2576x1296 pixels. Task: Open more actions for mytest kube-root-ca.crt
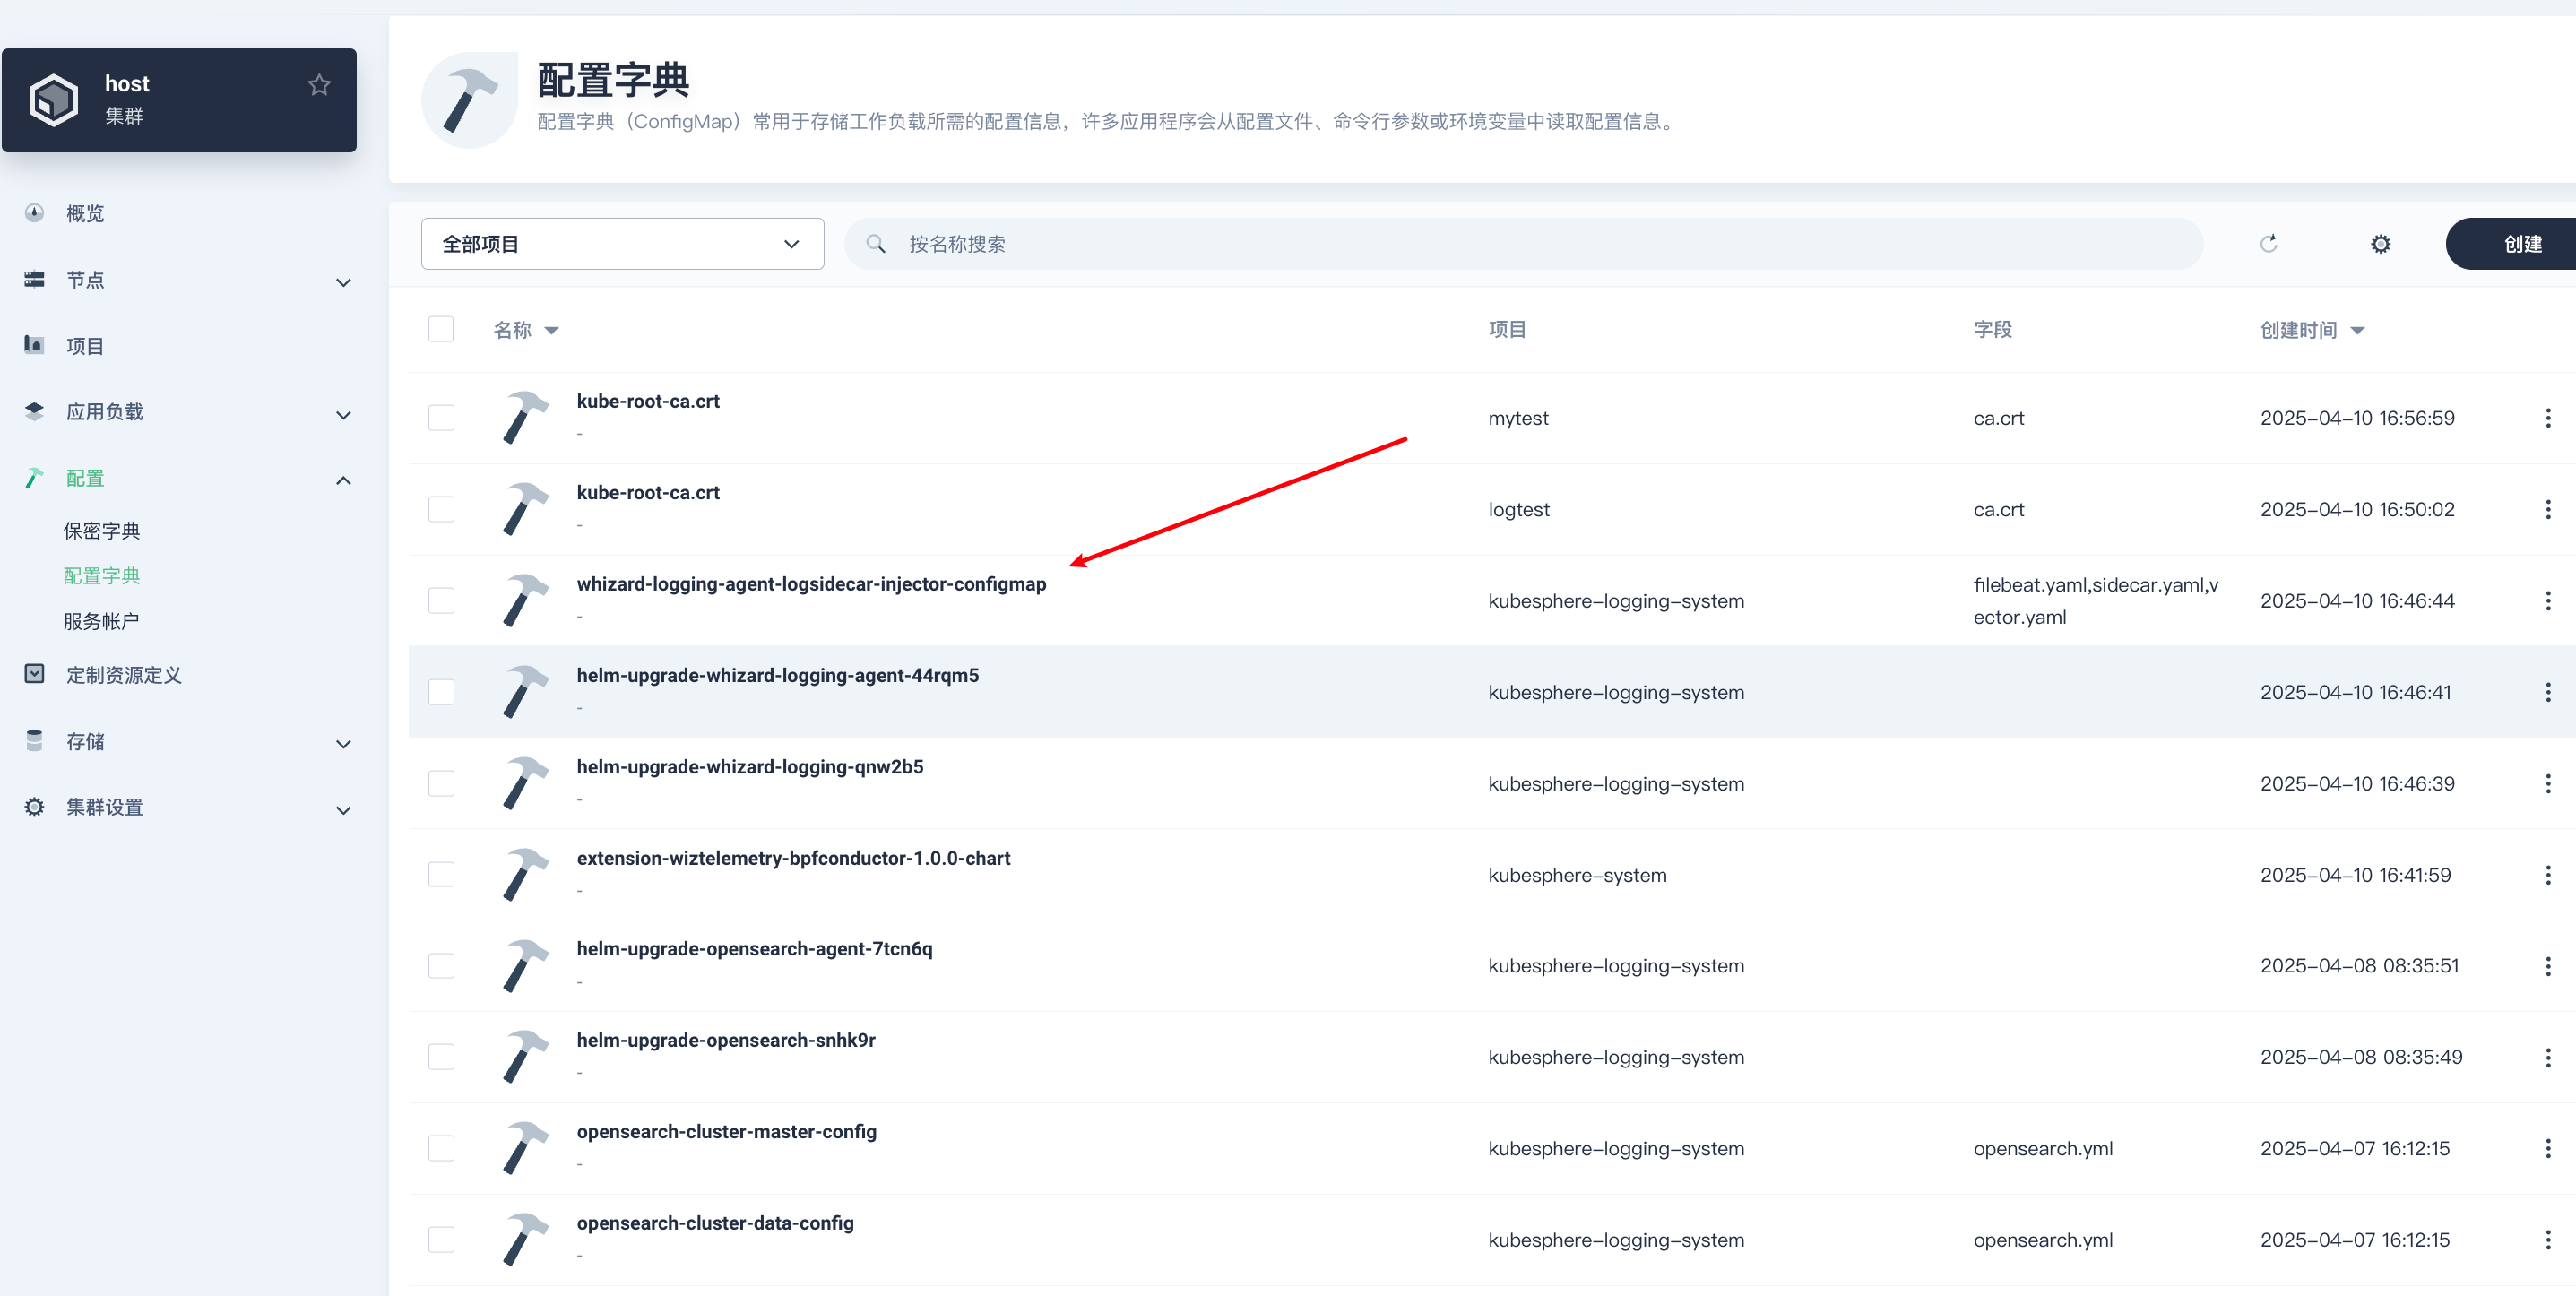(x=2547, y=418)
